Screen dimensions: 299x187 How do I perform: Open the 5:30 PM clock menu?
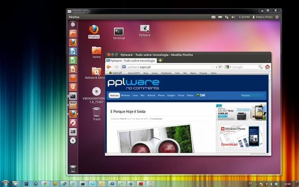[x=244, y=17]
